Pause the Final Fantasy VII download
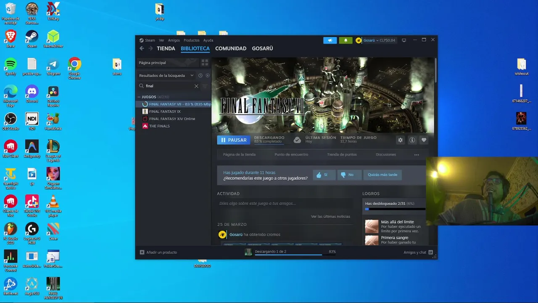This screenshot has width=538, height=303. click(234, 140)
